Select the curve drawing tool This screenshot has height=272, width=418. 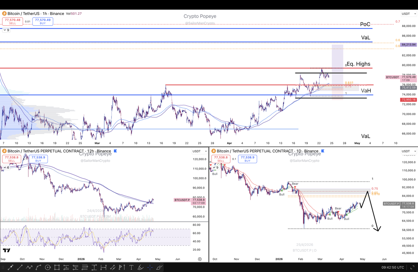click(x=38, y=267)
